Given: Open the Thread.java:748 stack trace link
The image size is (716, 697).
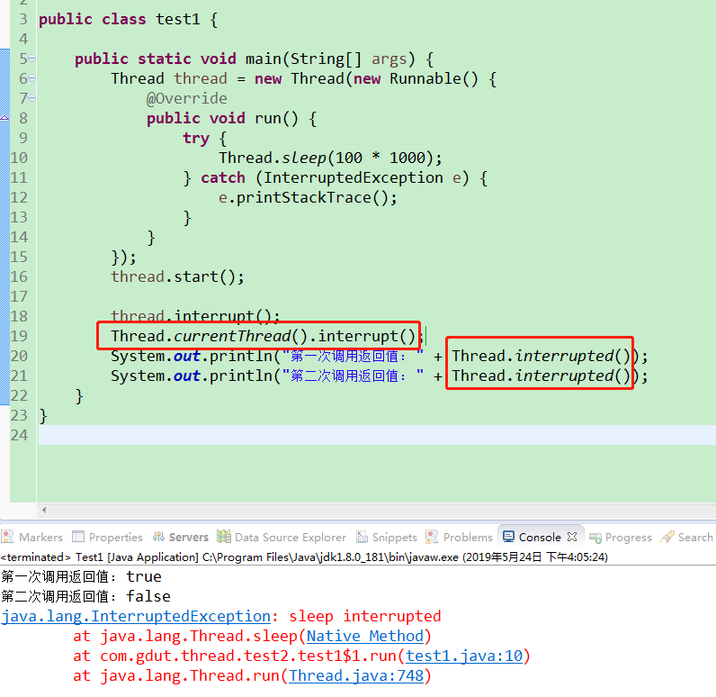Looking at the screenshot, I should (356, 676).
